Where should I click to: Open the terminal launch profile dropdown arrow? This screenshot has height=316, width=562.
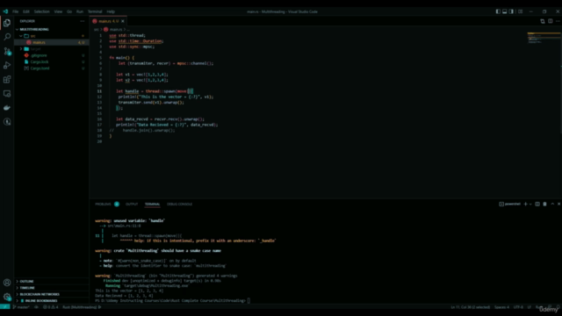(x=530, y=205)
